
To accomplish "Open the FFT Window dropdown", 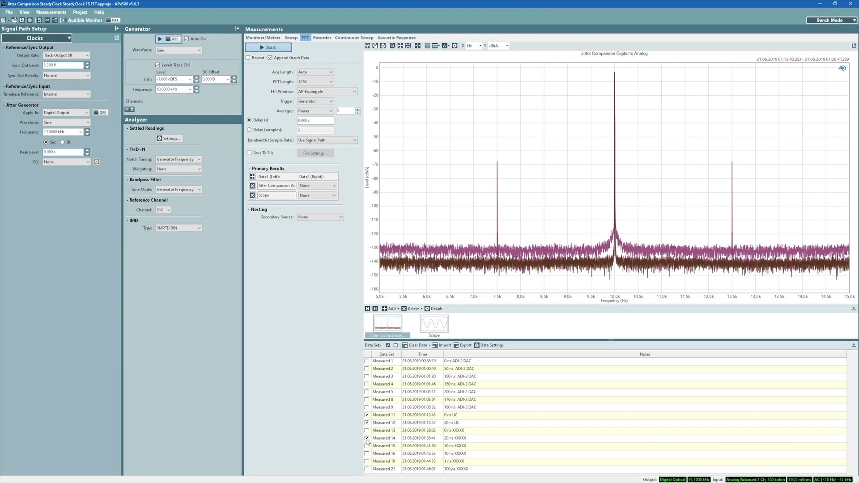I will 327,92.
